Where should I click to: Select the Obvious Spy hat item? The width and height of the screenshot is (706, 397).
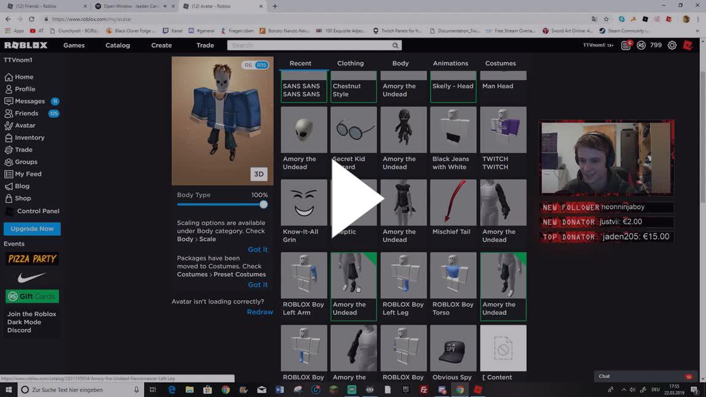pos(453,354)
